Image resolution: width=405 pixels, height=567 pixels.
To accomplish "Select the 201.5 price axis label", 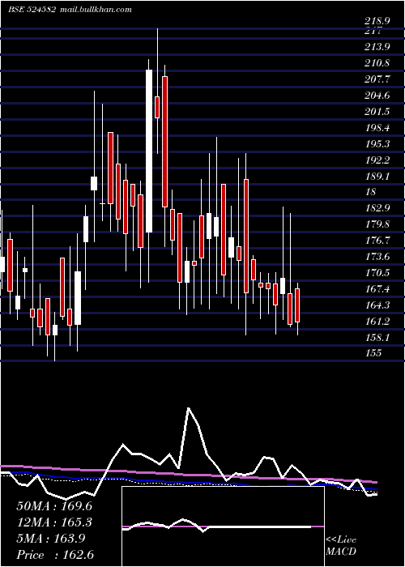I will point(377,112).
